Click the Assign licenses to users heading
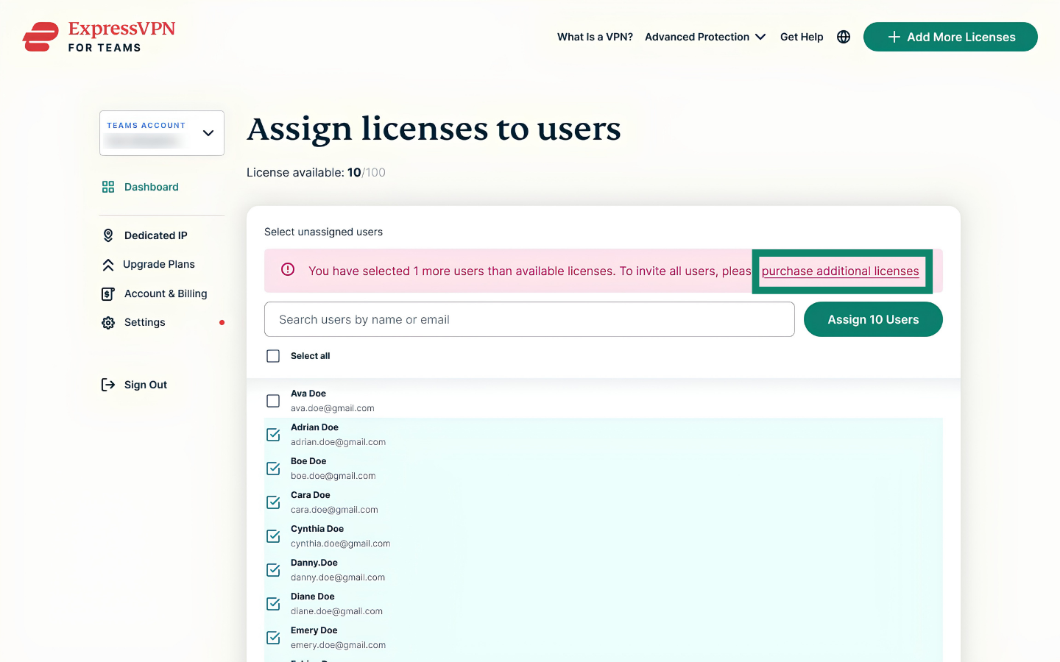 [x=434, y=129]
